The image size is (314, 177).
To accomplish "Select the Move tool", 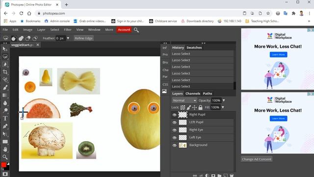I will click(x=5, y=49).
